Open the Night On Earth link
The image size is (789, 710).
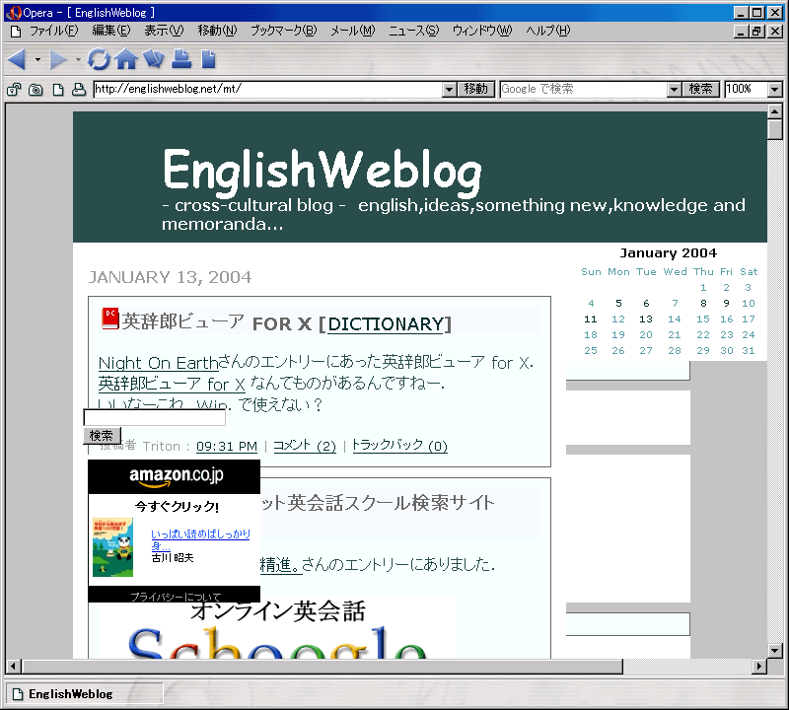[159, 363]
